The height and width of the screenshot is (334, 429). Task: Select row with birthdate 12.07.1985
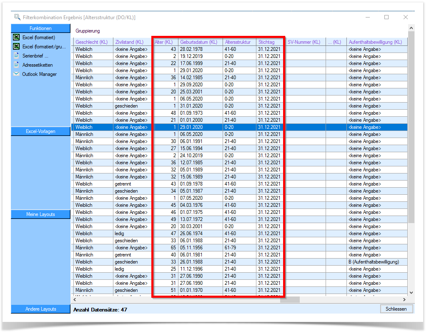239,163
